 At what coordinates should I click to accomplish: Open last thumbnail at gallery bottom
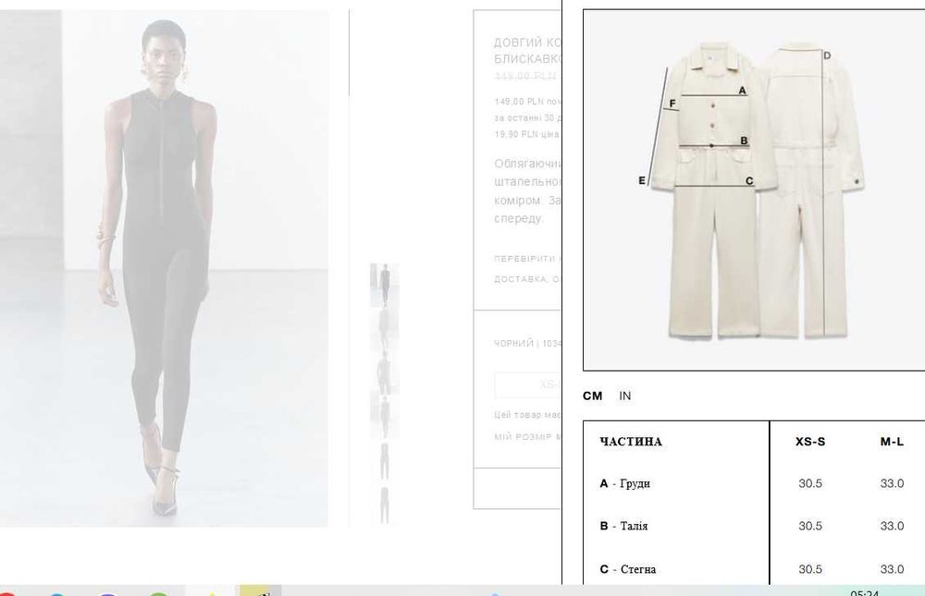[384, 504]
